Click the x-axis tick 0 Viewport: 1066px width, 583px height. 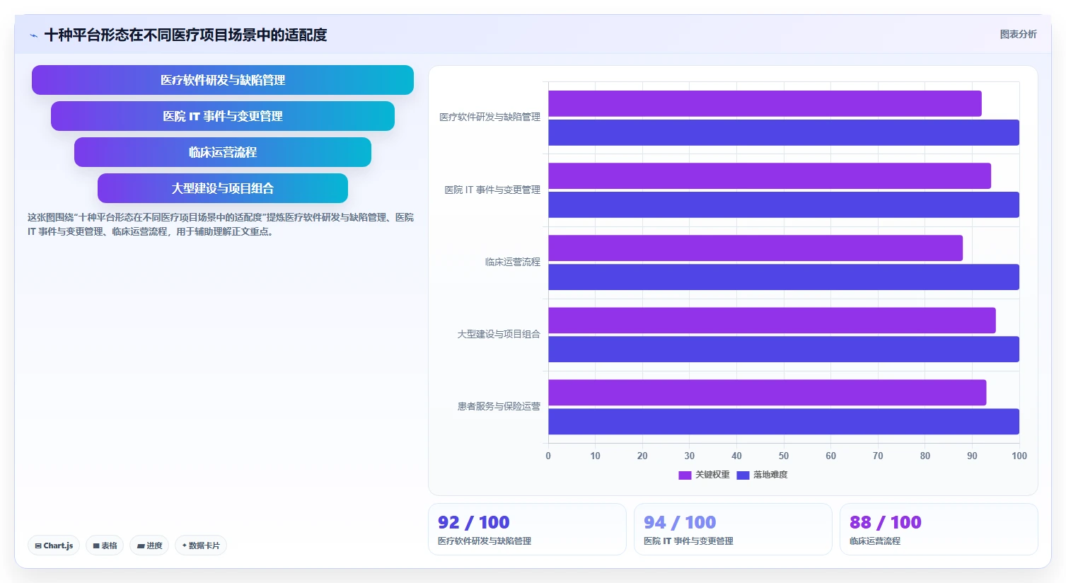(x=548, y=456)
